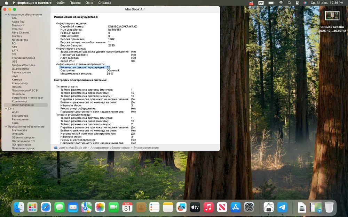Open Spotlight search in menu bar
The width and height of the screenshot is (348, 217).
click(x=290, y=3)
